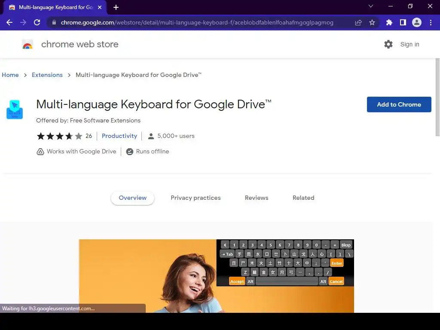Go to Extensions breadcrumb
Viewport: 440px width, 330px height.
[47, 75]
